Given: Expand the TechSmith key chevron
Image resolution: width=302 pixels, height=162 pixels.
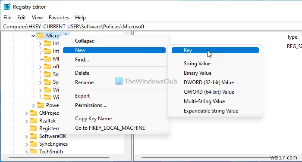Looking at the screenshot, I should (x=27, y=152).
